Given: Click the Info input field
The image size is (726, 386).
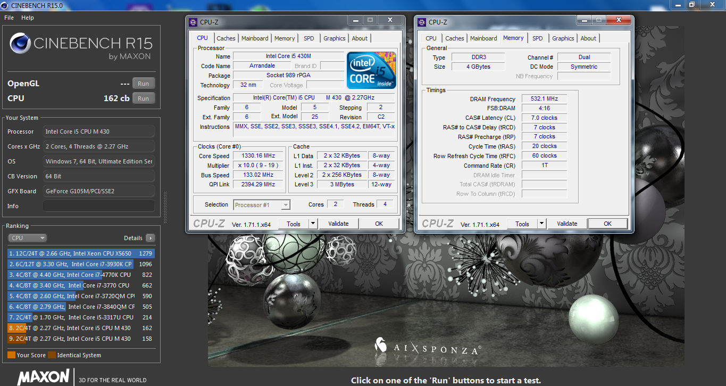Looking at the screenshot, I should (x=99, y=206).
